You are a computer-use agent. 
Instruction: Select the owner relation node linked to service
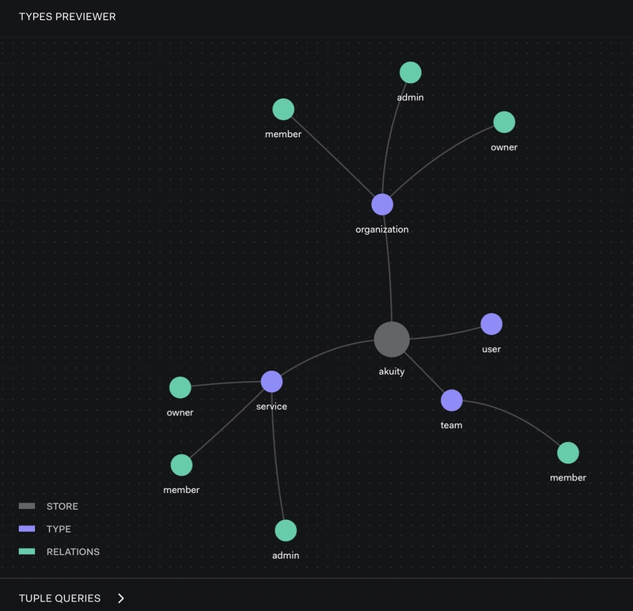coord(180,388)
